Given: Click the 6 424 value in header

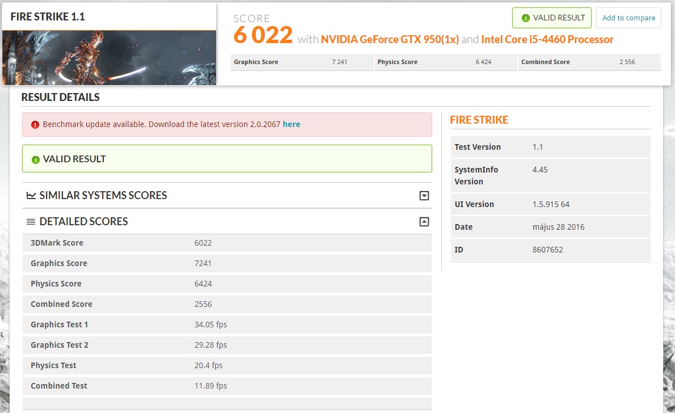Looking at the screenshot, I should tap(483, 62).
